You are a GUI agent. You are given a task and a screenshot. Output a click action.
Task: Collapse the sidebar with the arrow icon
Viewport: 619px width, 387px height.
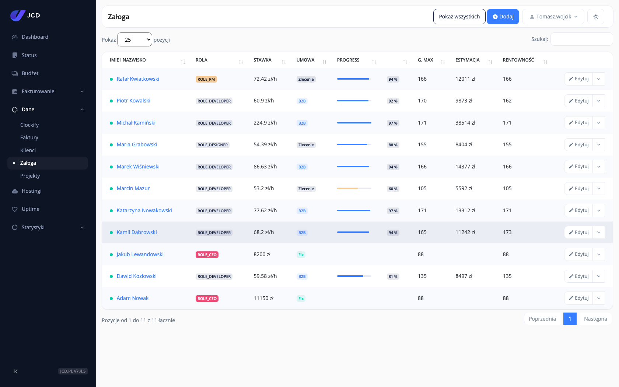click(15, 371)
